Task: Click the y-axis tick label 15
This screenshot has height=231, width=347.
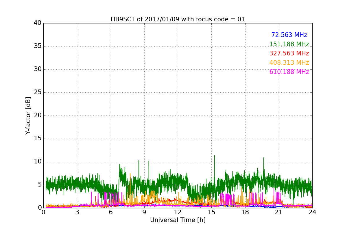Action: 38,139
